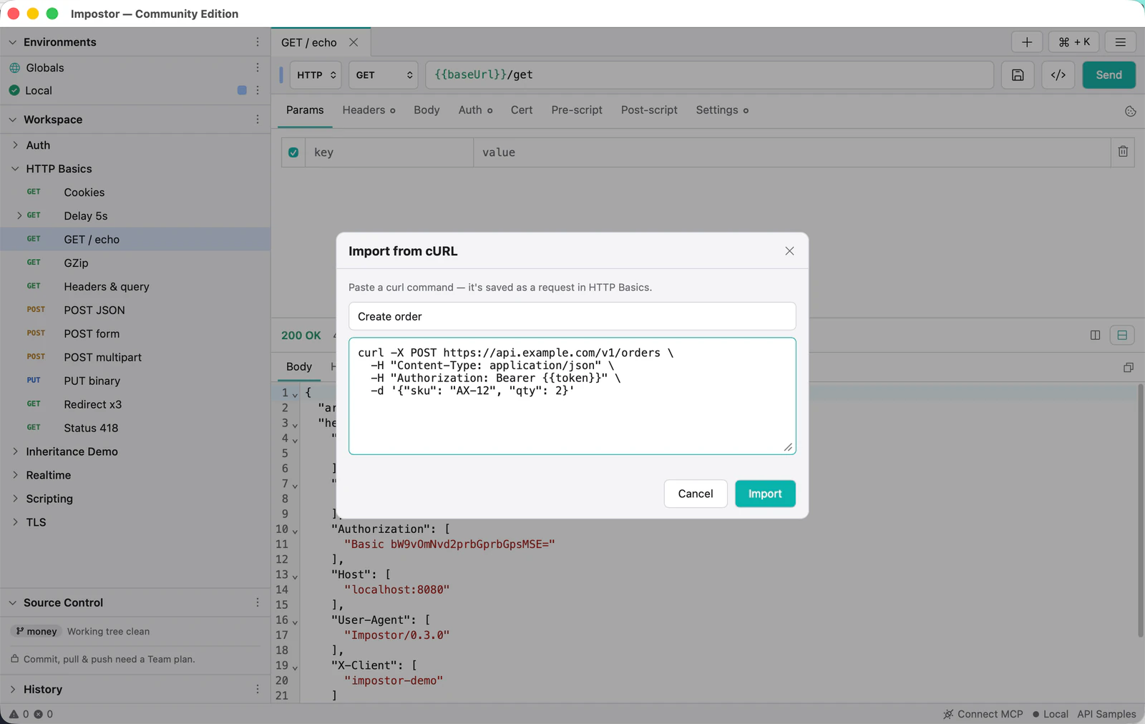Image resolution: width=1145 pixels, height=724 pixels.
Task: Open Workspace options menu
Action: (x=258, y=119)
